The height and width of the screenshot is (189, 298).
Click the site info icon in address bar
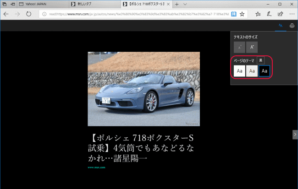click(x=44, y=14)
